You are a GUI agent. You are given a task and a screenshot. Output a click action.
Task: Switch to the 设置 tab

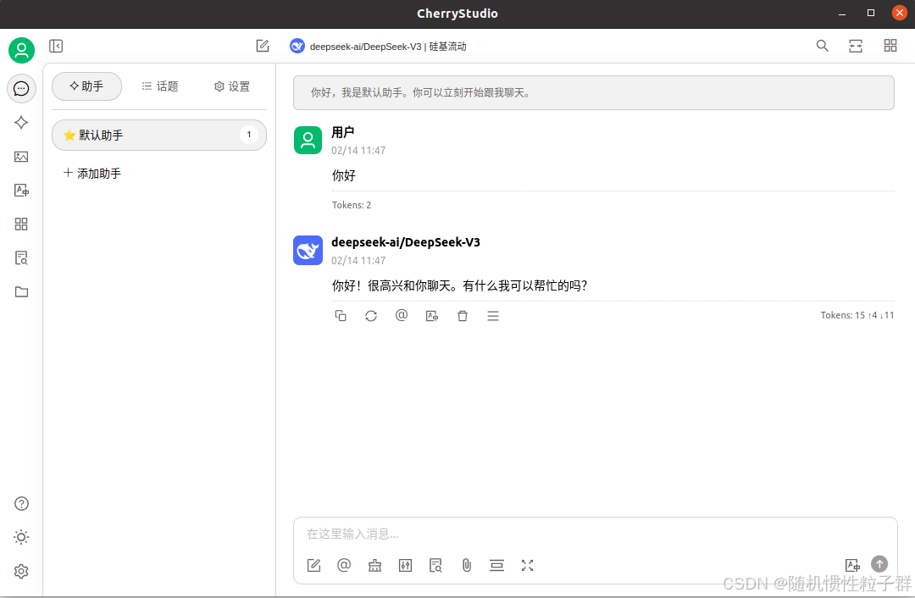(232, 86)
